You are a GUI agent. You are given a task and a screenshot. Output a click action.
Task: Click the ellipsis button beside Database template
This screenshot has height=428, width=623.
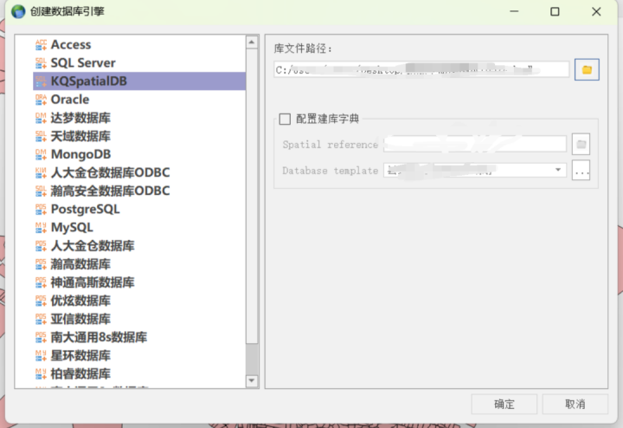[581, 171]
